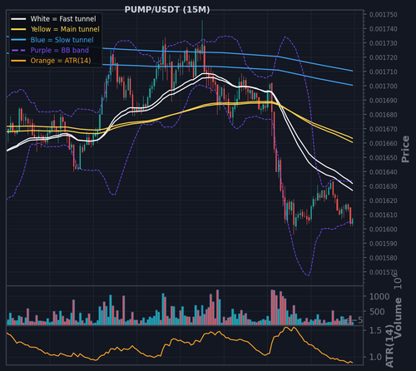416x371 pixels.
Task: Click the 0.001610 price axis label
Action: tap(384, 215)
